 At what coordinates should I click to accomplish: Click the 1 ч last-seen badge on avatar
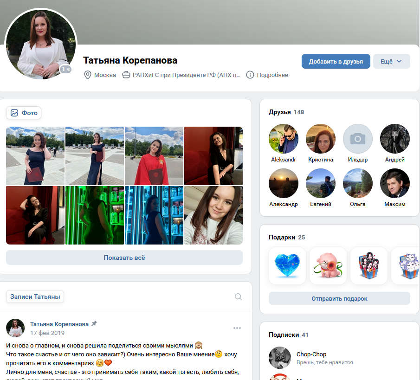65,69
